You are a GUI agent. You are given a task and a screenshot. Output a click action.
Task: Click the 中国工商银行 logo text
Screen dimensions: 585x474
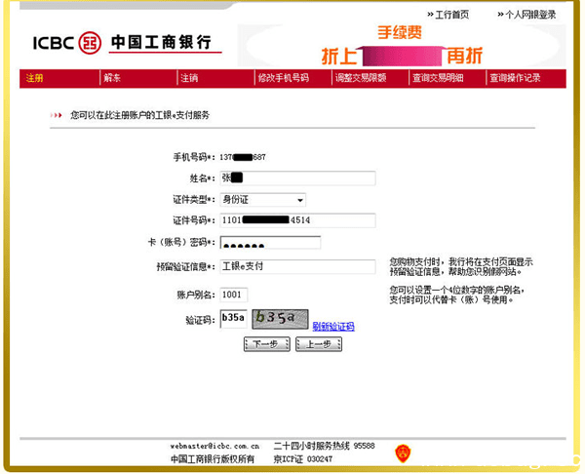[161, 42]
